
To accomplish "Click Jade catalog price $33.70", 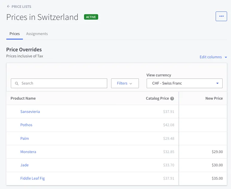I will pos(169,165).
